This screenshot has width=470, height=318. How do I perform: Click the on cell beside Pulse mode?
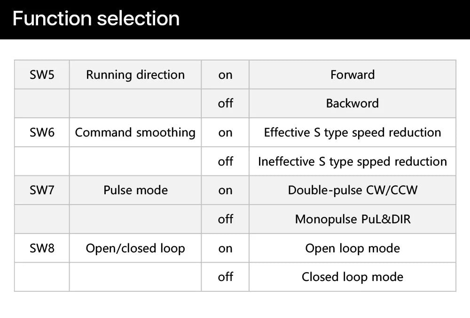[225, 190]
